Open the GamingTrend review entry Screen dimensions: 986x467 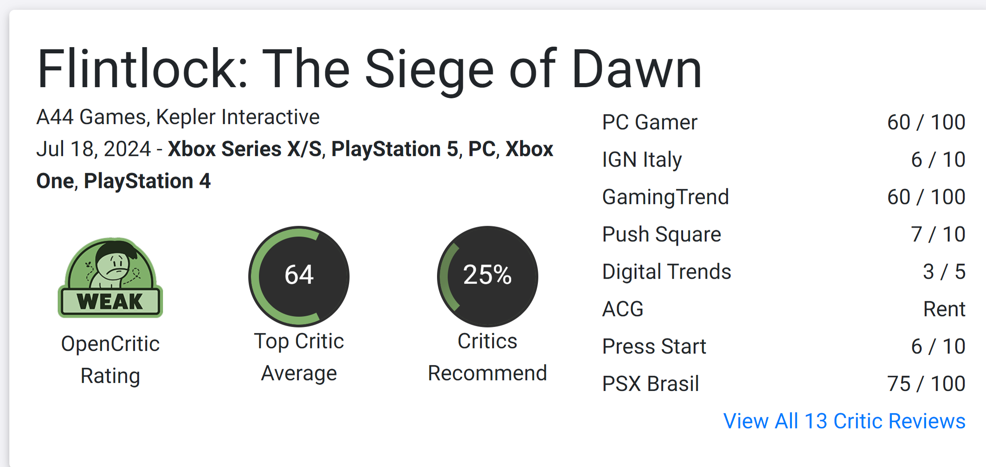tap(784, 197)
